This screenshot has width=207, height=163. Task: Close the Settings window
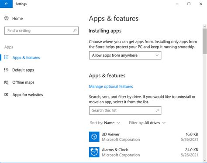201,4
